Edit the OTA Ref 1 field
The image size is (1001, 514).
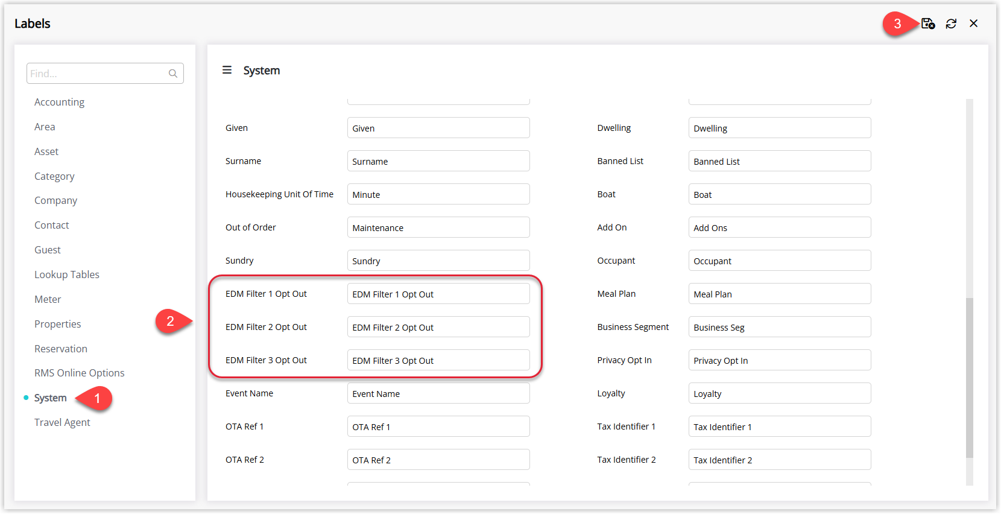438,427
